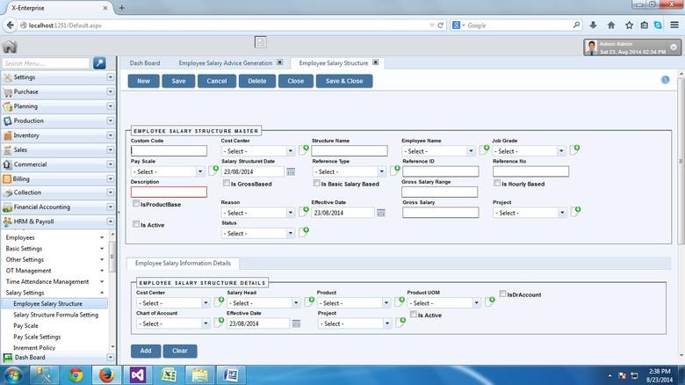Screen dimensions: 685x385
Task: Open details Effective Date calendar picker
Action: coord(296,323)
